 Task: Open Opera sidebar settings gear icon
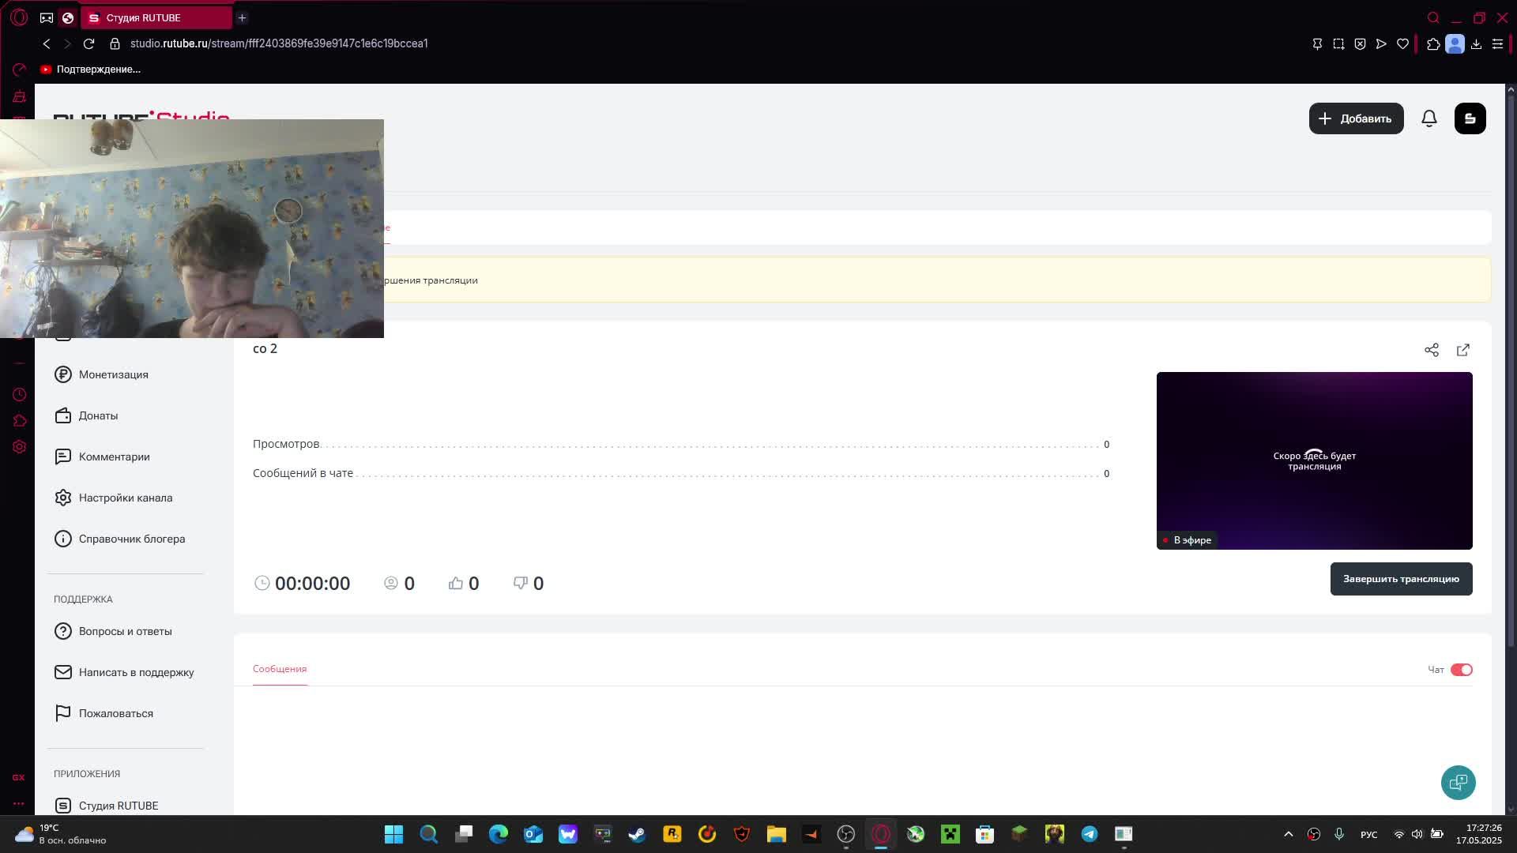coord(20,446)
